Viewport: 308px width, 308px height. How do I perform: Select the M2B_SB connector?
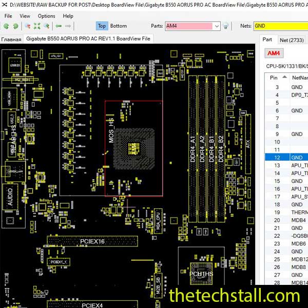pos(158,285)
